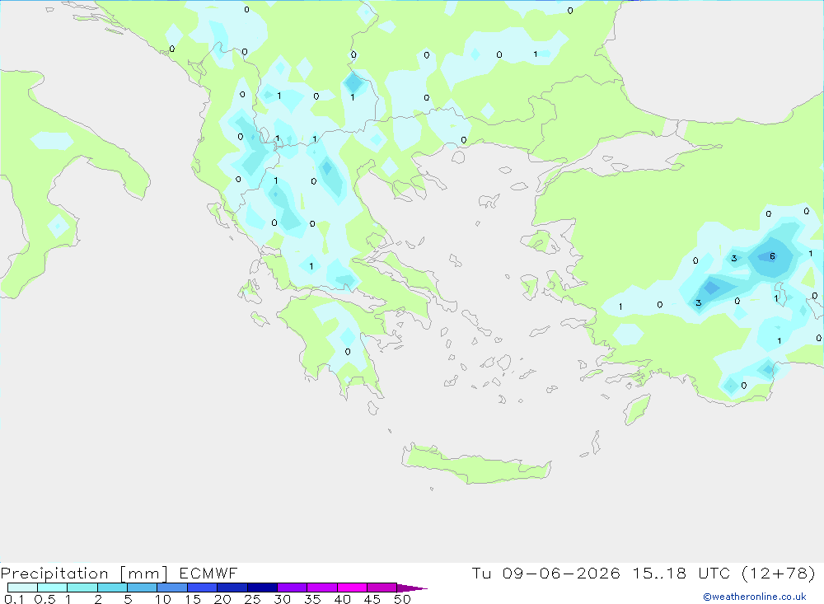Click the 35–40 mm purple legend swatch
Image resolution: width=824 pixels, height=604 pixels.
tap(322, 588)
